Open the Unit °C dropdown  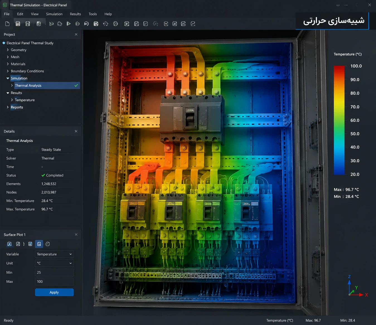(54, 263)
